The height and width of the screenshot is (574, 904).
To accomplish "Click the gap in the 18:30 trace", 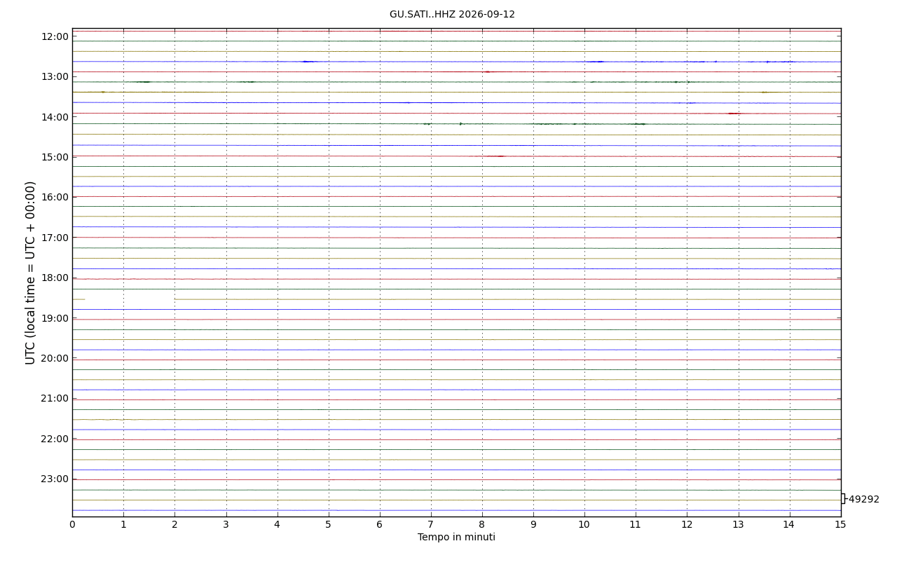I will tap(130, 299).
